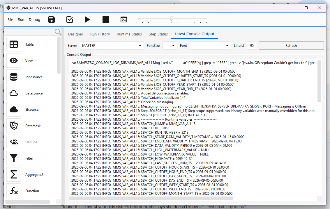Select the Table component icon

14,44
